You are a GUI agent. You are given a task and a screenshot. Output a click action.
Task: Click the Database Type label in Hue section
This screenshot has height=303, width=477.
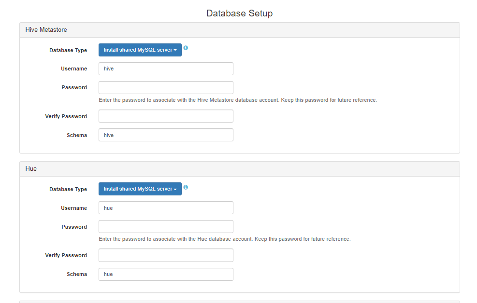click(68, 189)
